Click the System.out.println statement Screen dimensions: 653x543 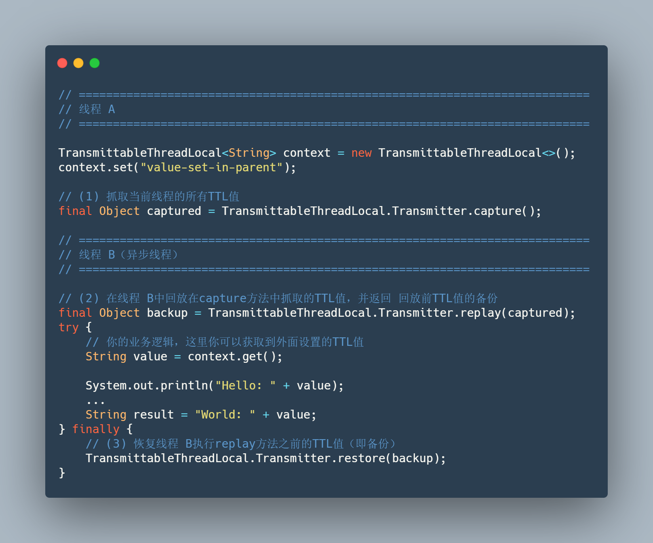tap(214, 385)
